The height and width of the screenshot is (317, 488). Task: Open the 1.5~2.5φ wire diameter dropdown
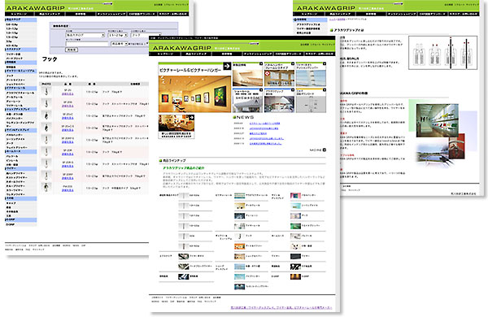[118, 35]
